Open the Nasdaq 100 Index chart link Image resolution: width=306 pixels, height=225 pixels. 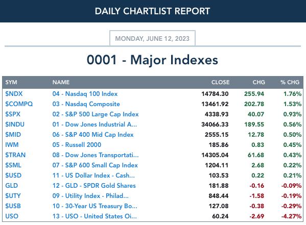[85, 94]
